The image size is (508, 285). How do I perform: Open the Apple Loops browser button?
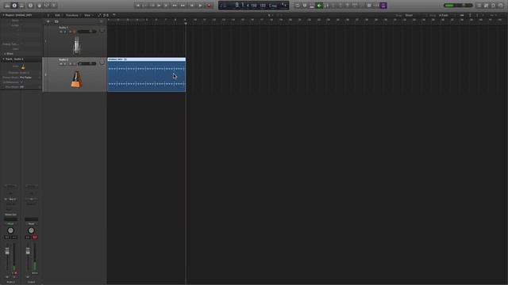pyautogui.click(x=494, y=6)
